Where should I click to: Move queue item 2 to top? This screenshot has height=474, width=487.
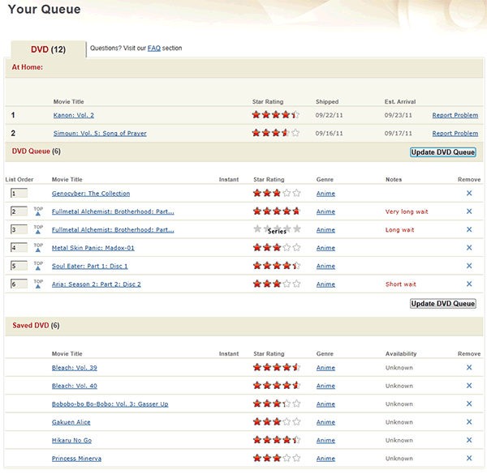[38, 211]
